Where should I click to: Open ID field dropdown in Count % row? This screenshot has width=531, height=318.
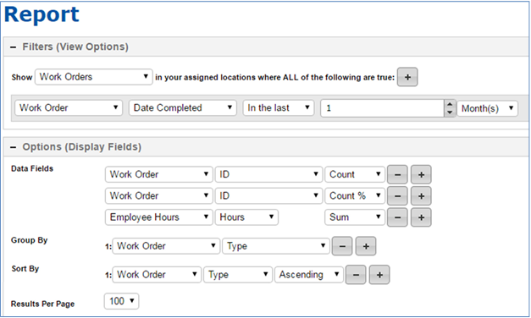(268, 195)
